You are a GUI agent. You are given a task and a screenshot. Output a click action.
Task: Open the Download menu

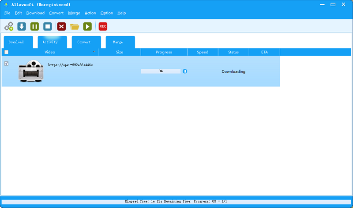point(35,13)
